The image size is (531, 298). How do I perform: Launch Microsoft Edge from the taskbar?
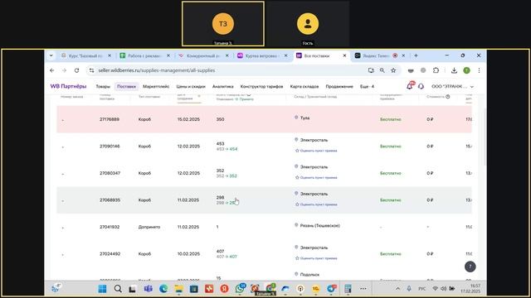[163, 289]
